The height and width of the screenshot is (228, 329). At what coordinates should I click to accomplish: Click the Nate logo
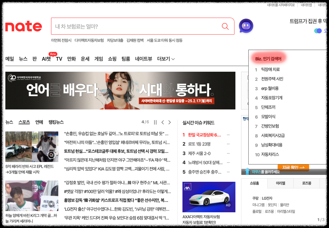(24, 26)
